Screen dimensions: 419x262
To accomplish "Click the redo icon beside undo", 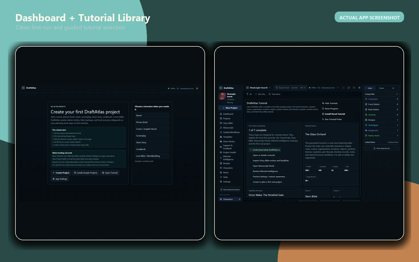I will pyautogui.click(x=343, y=88).
